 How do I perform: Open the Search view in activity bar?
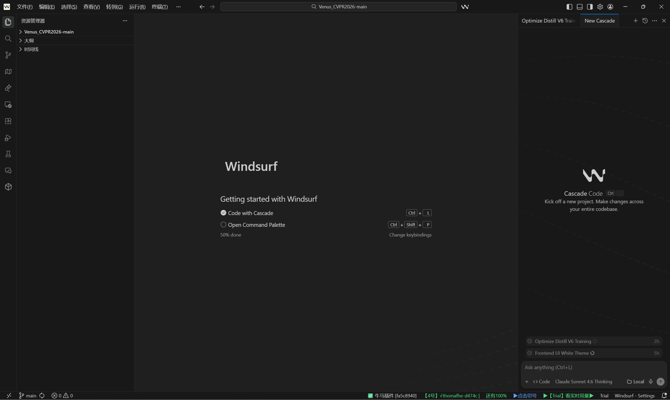[x=8, y=38]
